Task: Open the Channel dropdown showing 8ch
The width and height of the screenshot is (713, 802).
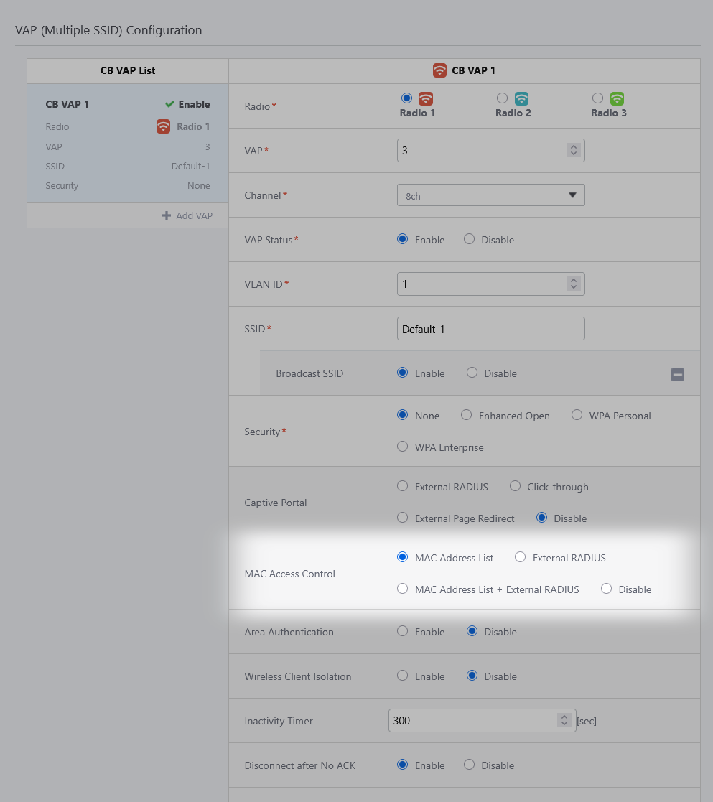Action: 491,195
